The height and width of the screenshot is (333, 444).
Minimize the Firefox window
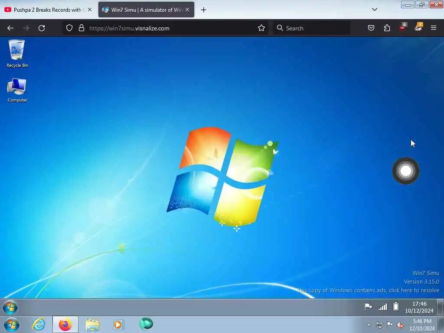point(408,5)
